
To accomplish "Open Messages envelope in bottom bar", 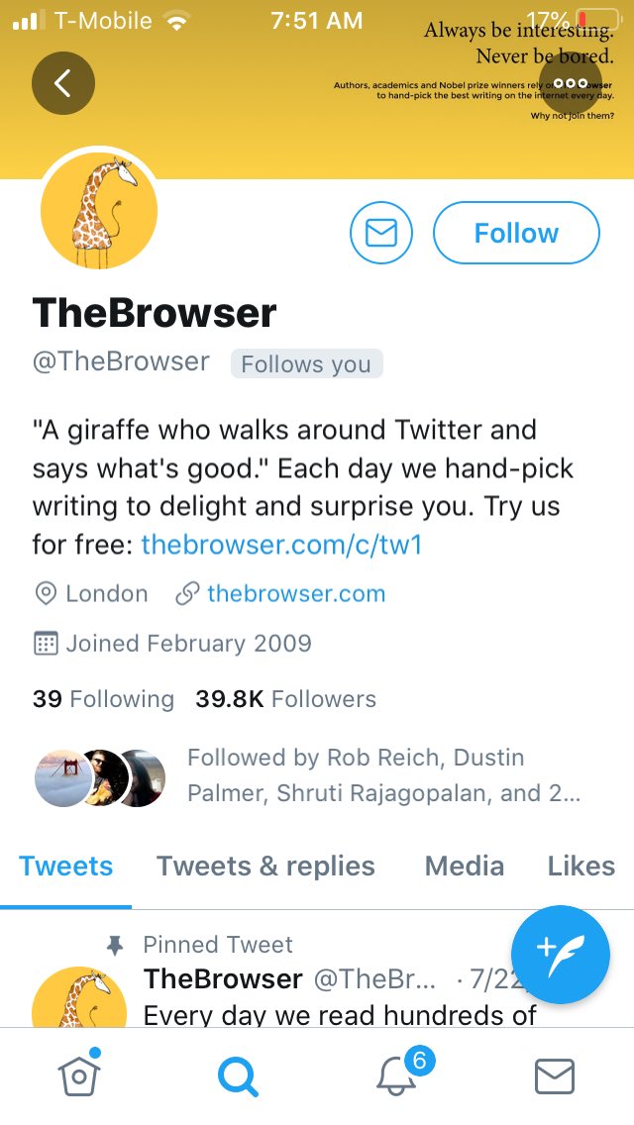I will [555, 1076].
